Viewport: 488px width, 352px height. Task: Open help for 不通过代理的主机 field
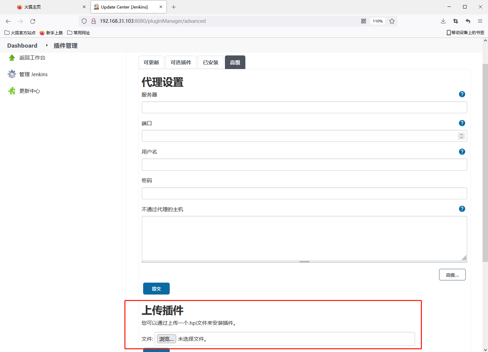click(462, 209)
